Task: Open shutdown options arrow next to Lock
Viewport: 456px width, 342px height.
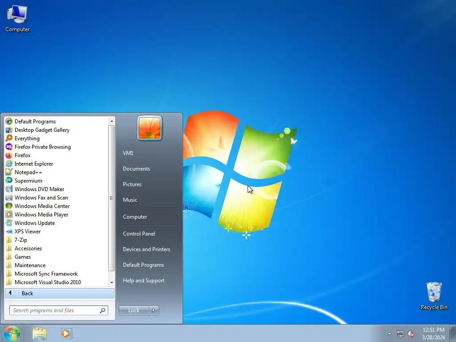Action: [x=154, y=310]
